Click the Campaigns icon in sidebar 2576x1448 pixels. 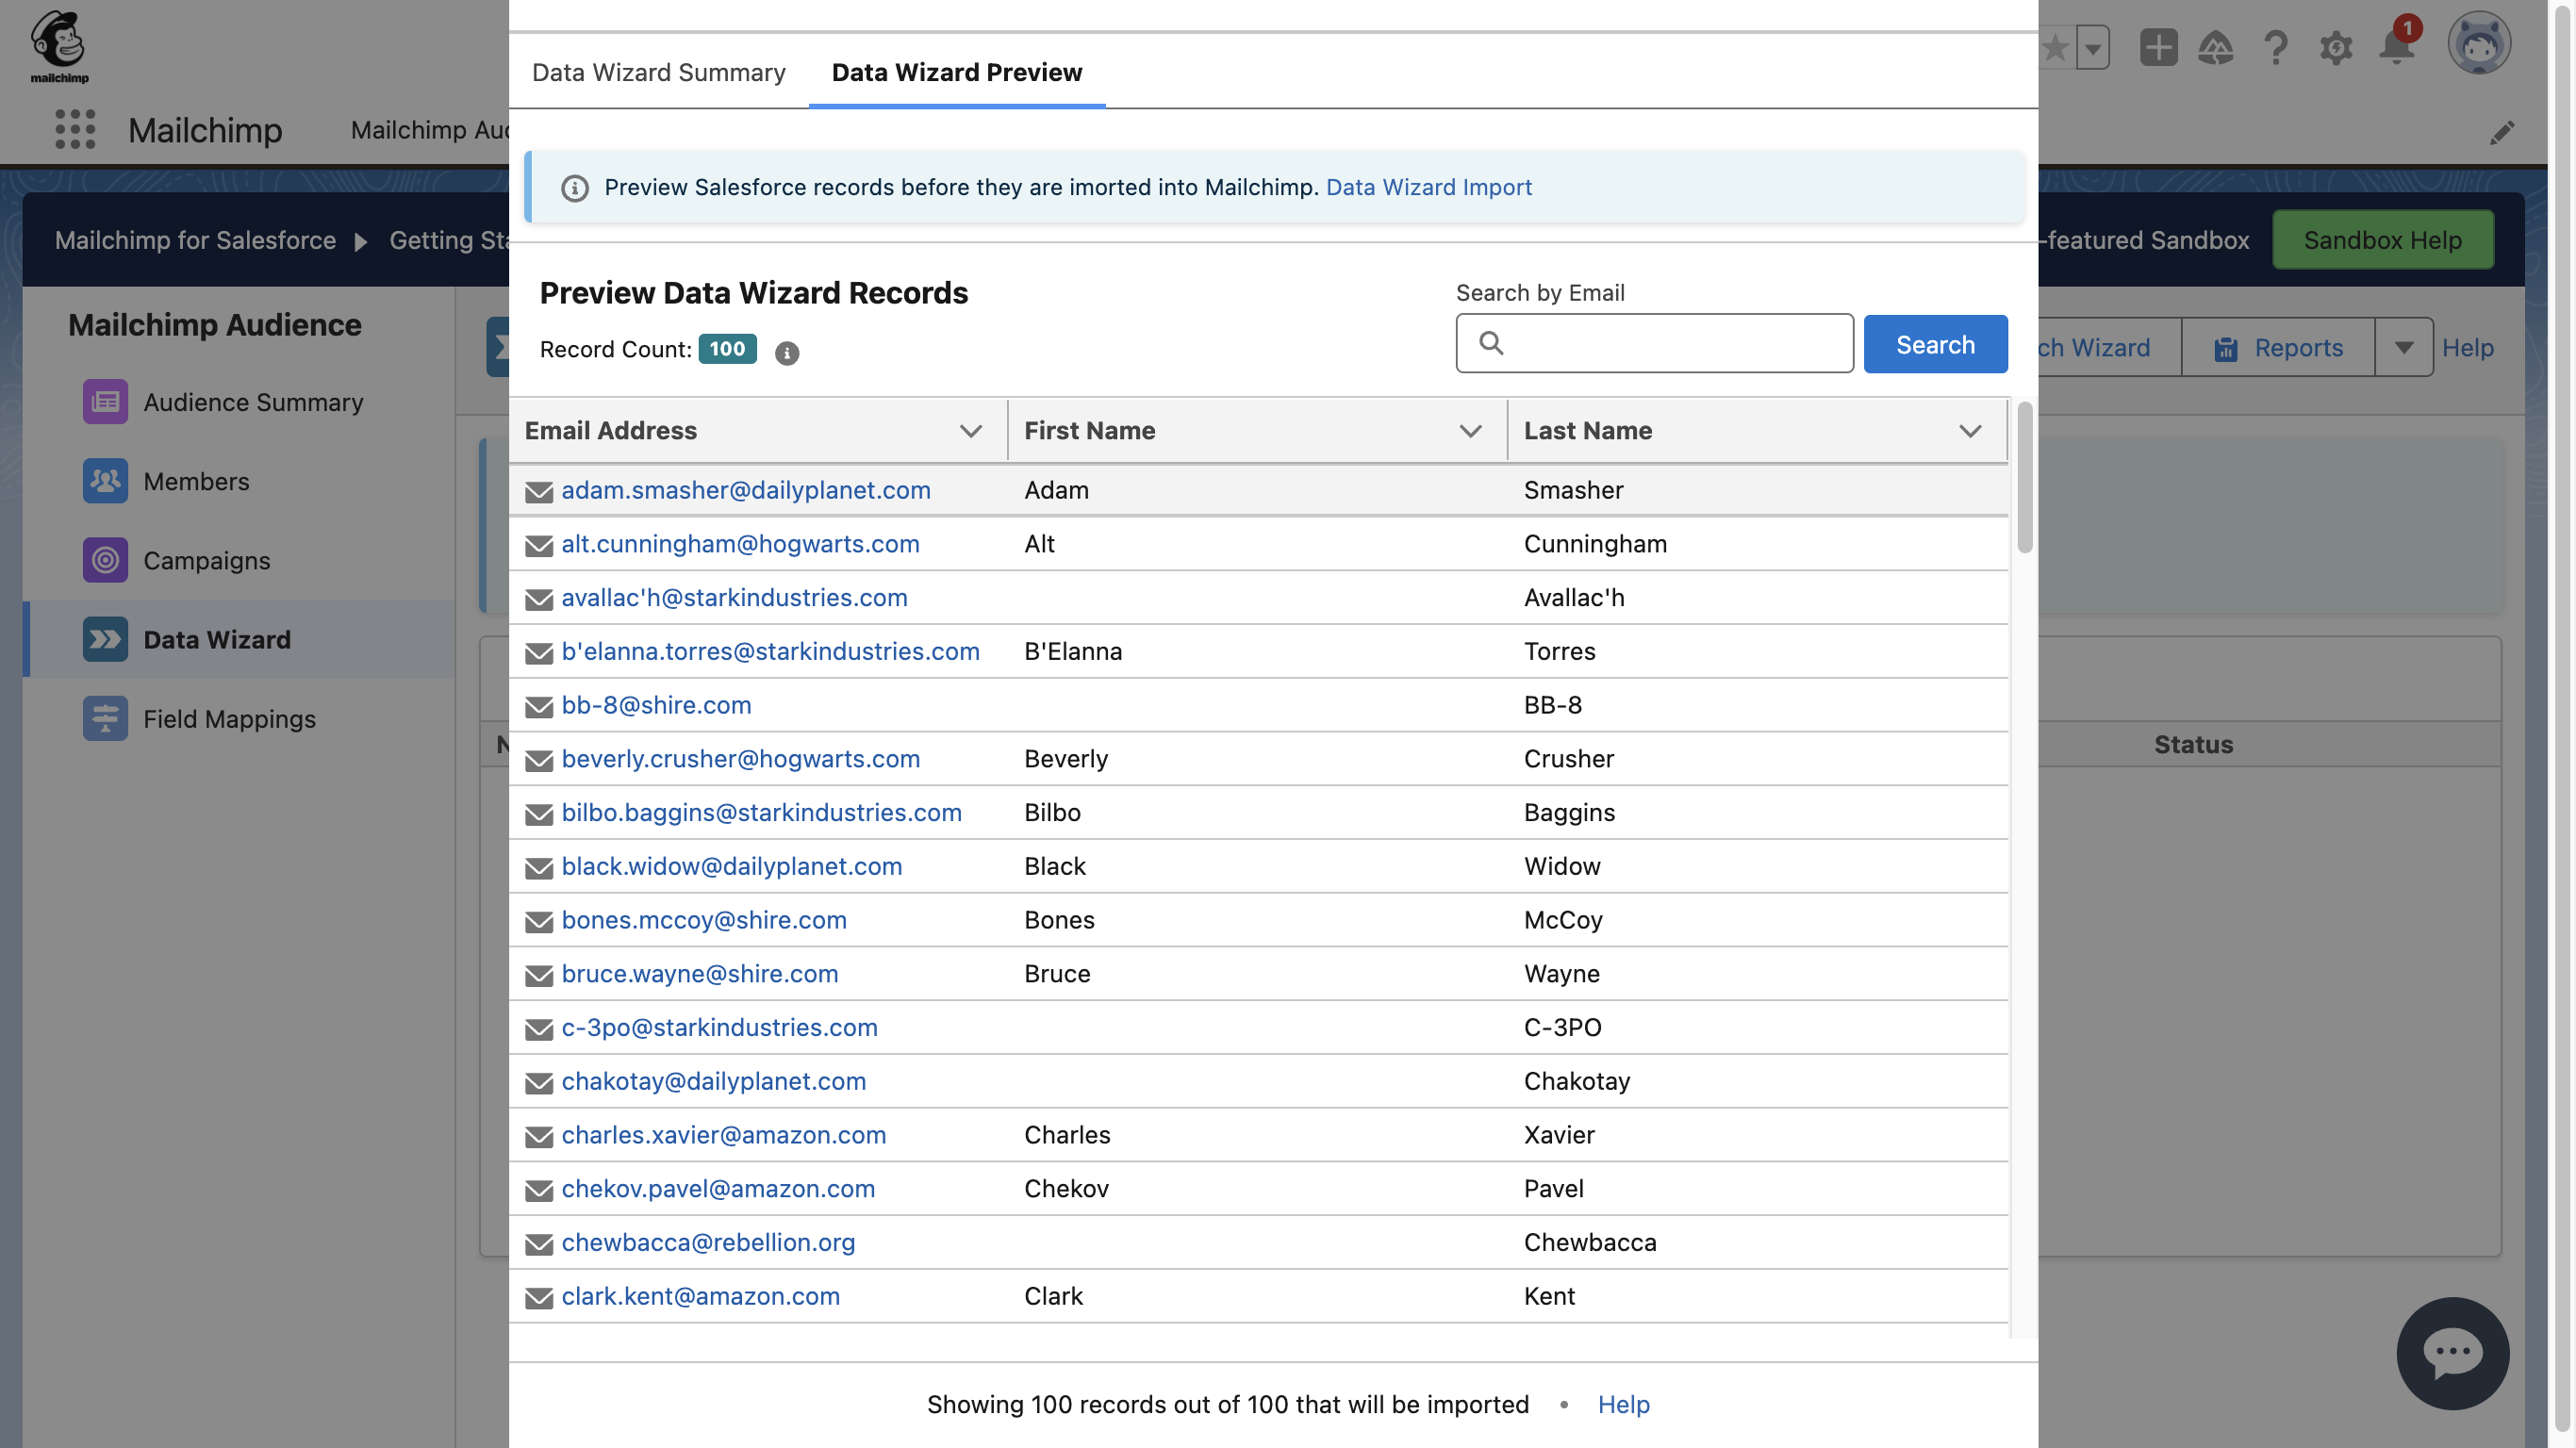point(107,559)
